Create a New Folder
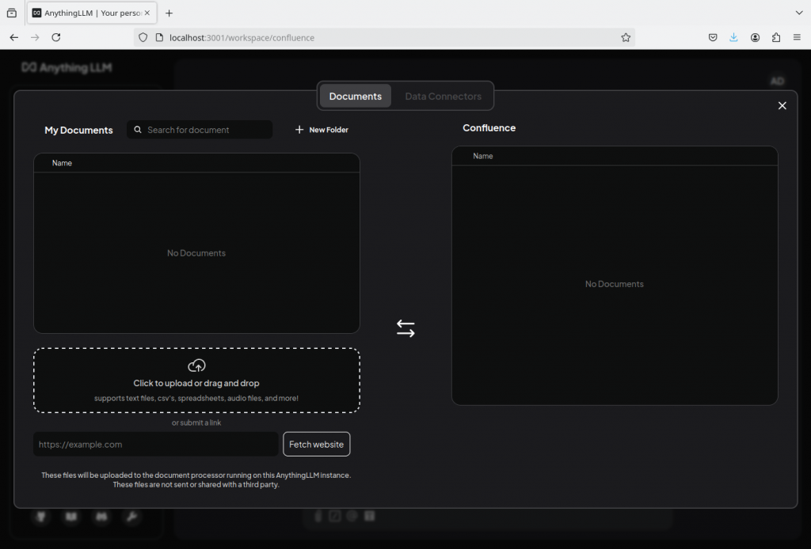This screenshot has width=811, height=549. pos(322,130)
